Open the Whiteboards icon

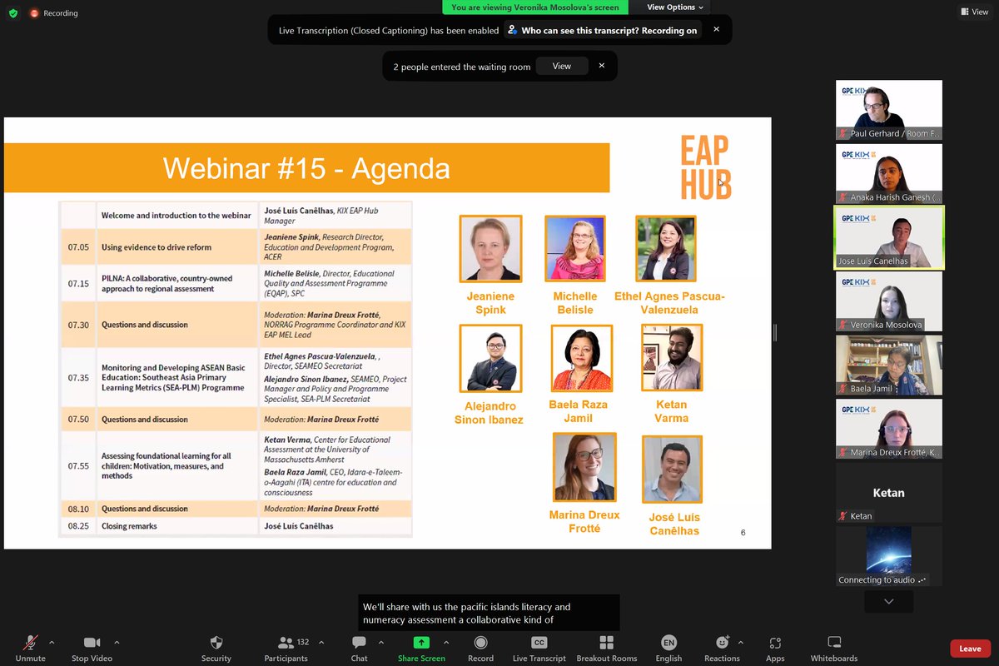point(833,643)
